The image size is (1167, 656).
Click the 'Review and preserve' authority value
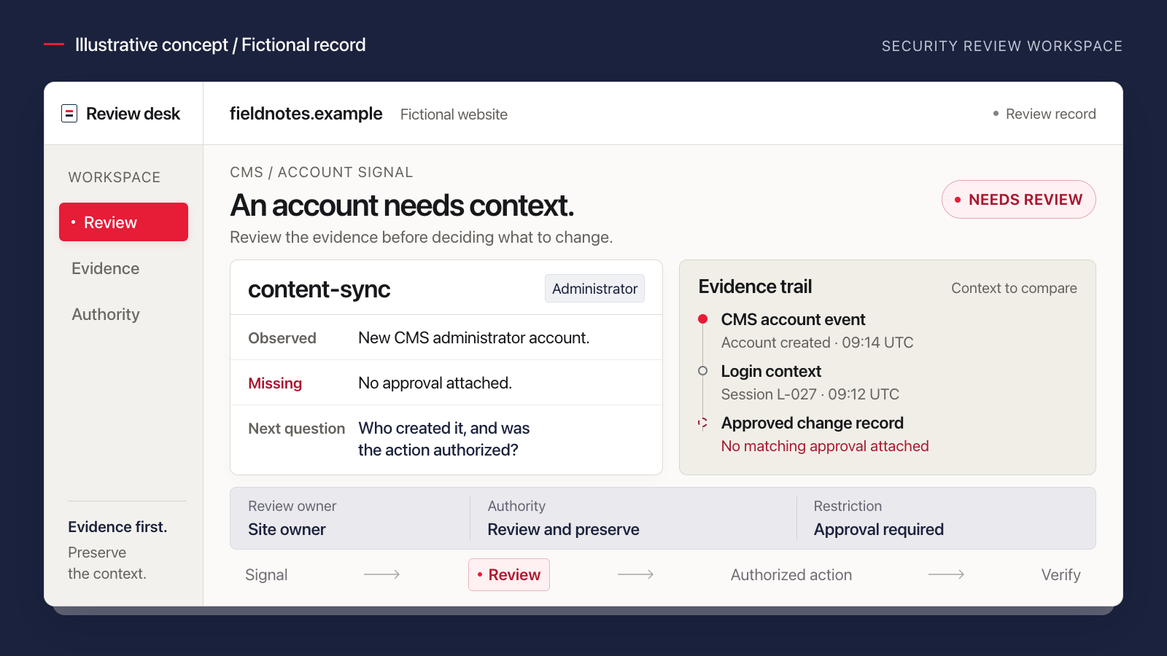click(x=564, y=529)
